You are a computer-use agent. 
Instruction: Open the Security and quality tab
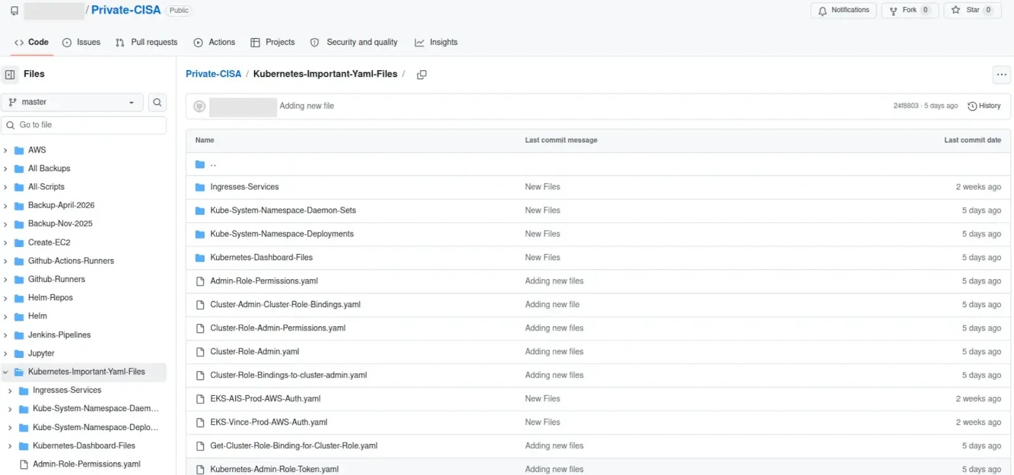(x=354, y=42)
